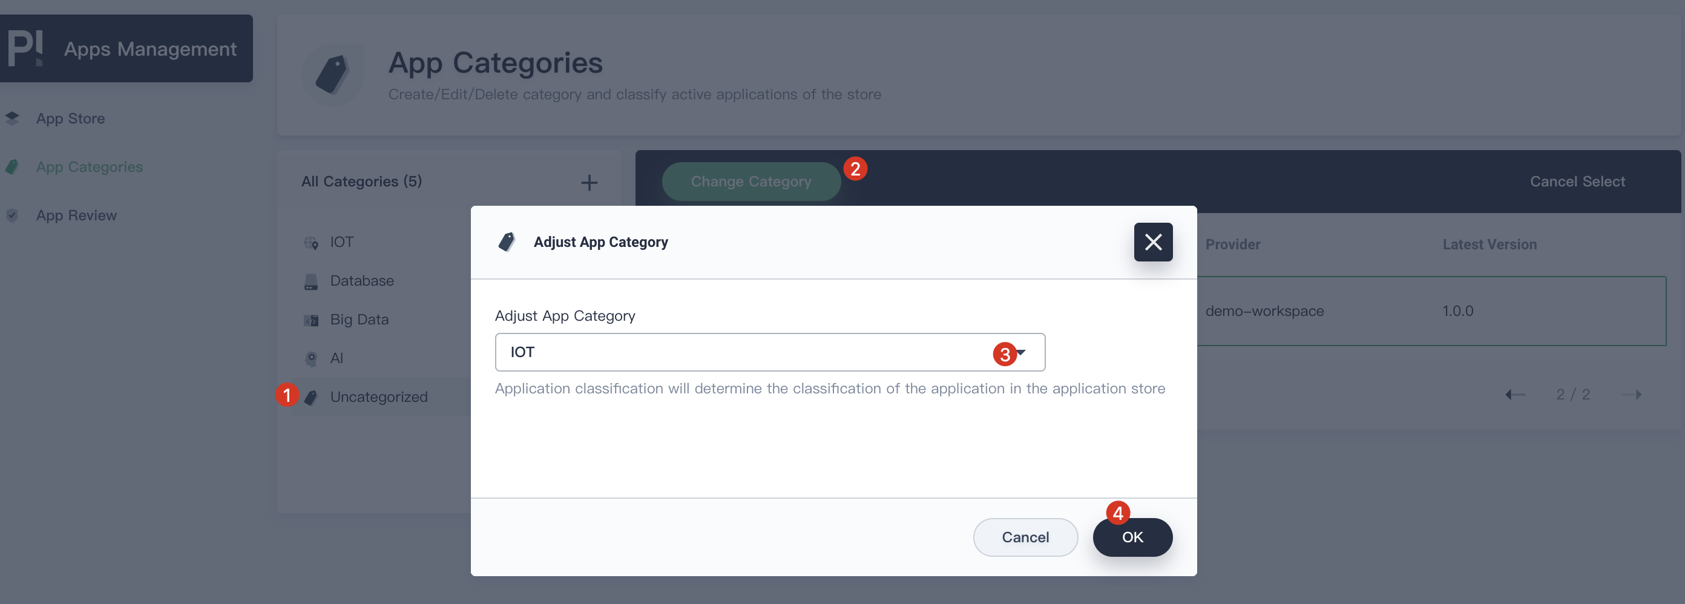The width and height of the screenshot is (1685, 604).
Task: Click the tag icon in the dialog header
Action: tap(506, 242)
